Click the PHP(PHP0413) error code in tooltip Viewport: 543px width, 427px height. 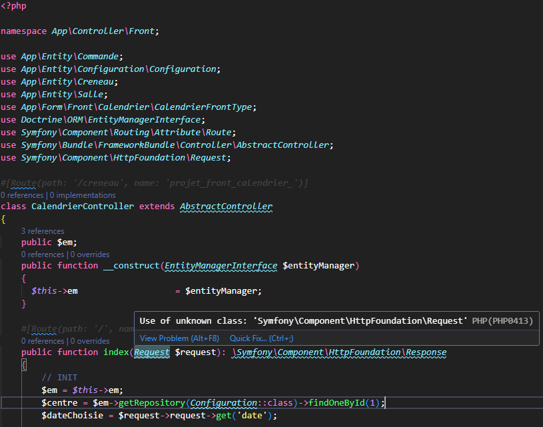(x=502, y=321)
